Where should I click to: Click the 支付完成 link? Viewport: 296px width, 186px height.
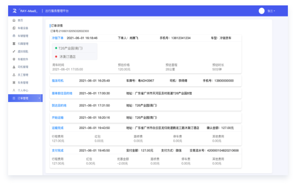point(58,150)
